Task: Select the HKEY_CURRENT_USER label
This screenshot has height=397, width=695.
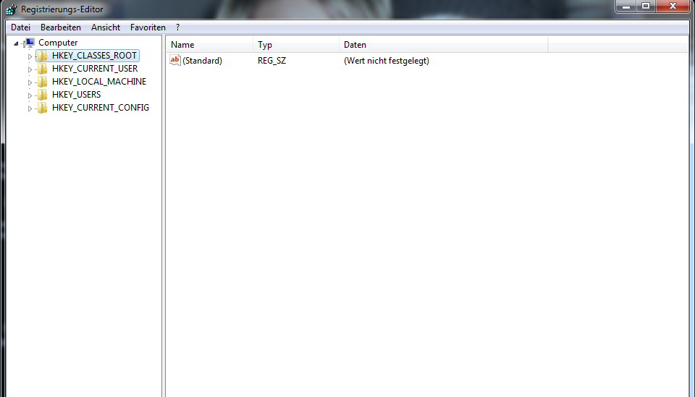Action: click(95, 69)
